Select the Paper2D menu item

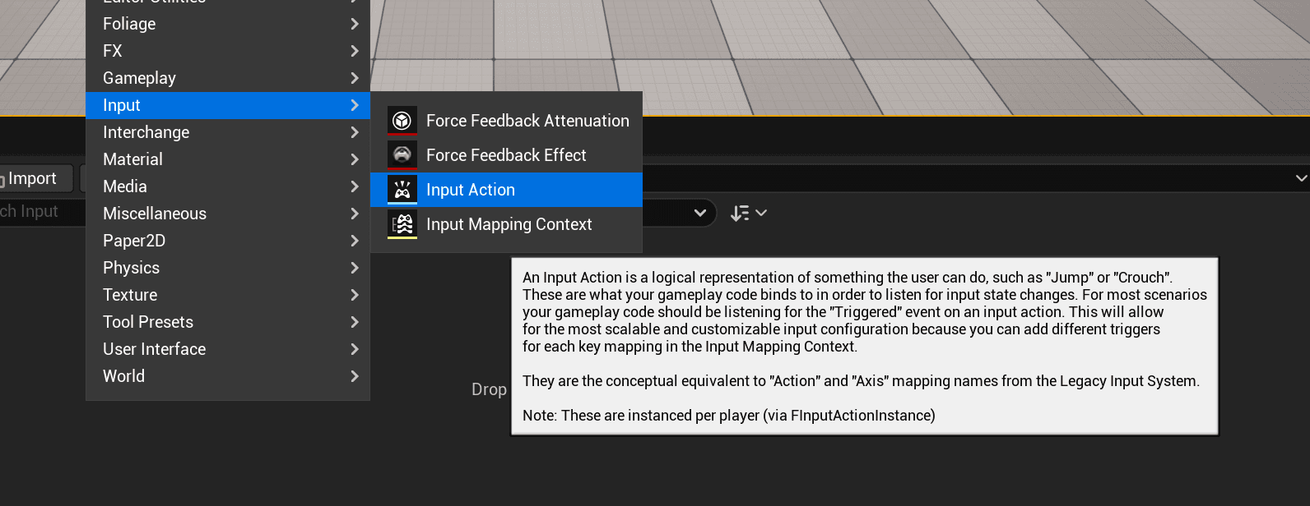click(134, 241)
